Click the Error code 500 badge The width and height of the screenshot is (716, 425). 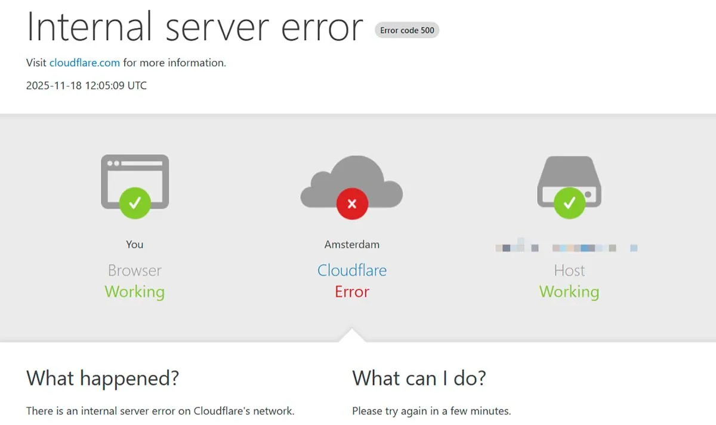point(407,30)
